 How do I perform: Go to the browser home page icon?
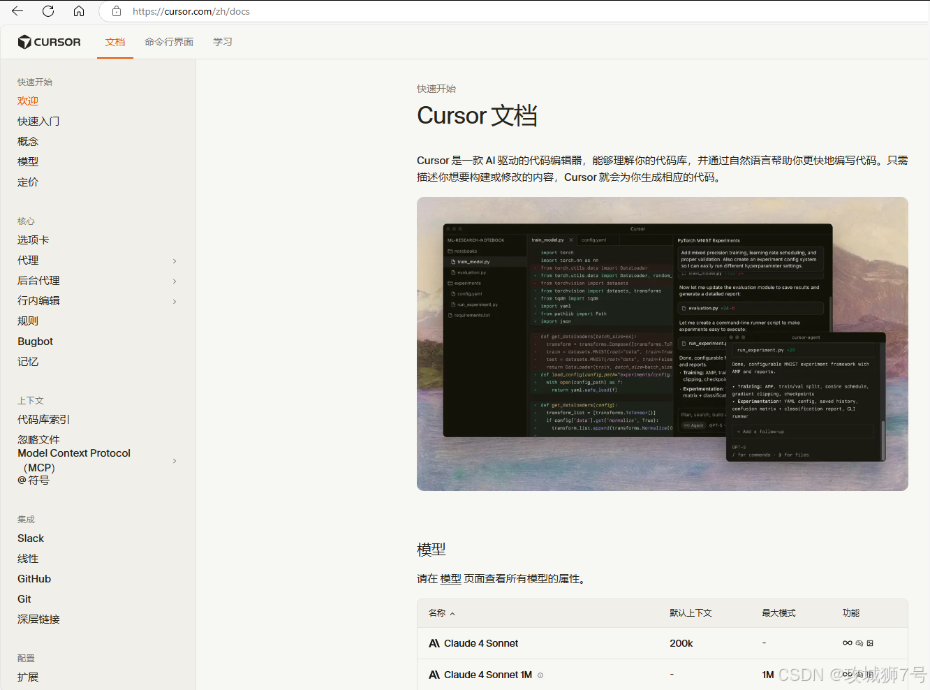(79, 11)
